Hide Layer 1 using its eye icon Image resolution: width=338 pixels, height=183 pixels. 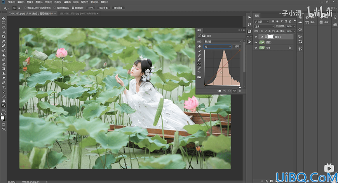coord(256,42)
